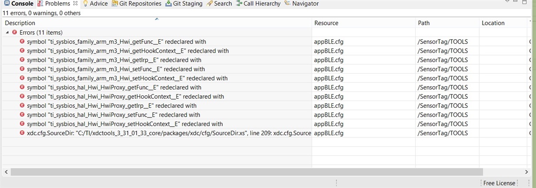Click error icon beside HwiProxy_getIrp__E entry
The image size is (536, 188).
(22, 105)
